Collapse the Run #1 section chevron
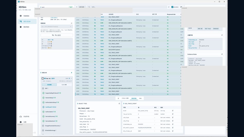The height and width of the screenshot is (137, 244). click(x=71, y=78)
